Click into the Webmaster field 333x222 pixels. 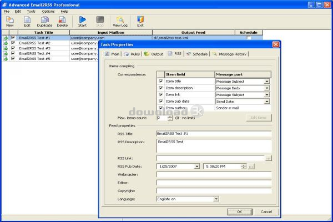point(214,175)
